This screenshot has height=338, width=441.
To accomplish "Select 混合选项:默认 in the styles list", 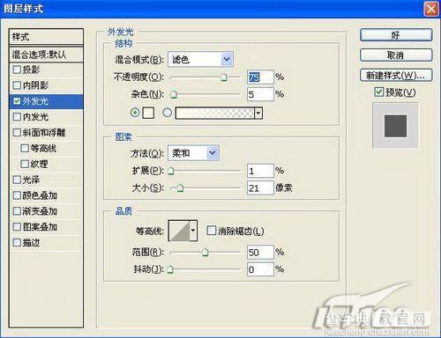I will (46, 55).
